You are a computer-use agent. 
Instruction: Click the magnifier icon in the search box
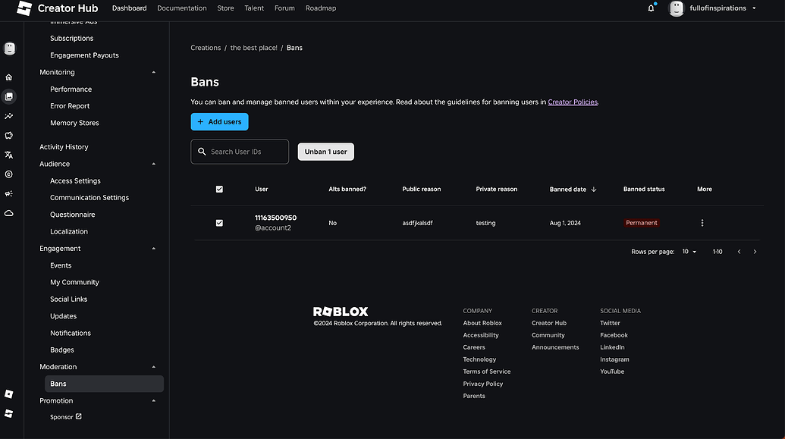point(201,151)
